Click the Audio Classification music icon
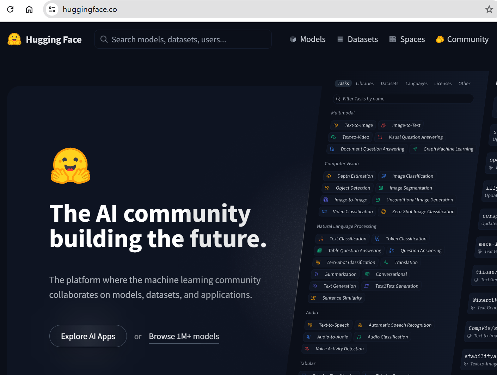Screen dimensions: 497x375 (359, 337)
